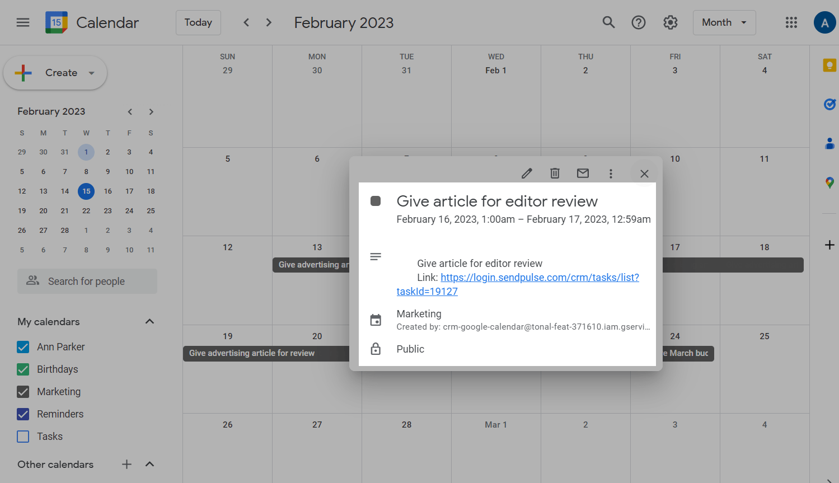Image resolution: width=839 pixels, height=483 pixels.
Task: Collapse the My calendars section
Action: point(149,321)
